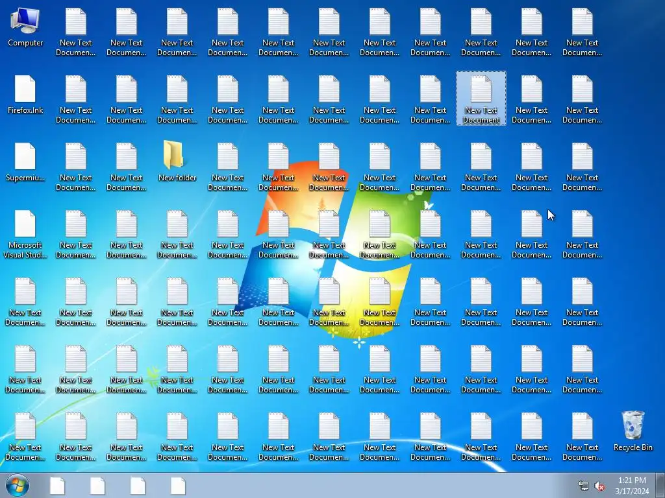Click the Show desktop strip beside clock
The image size is (665, 498).
(660, 486)
